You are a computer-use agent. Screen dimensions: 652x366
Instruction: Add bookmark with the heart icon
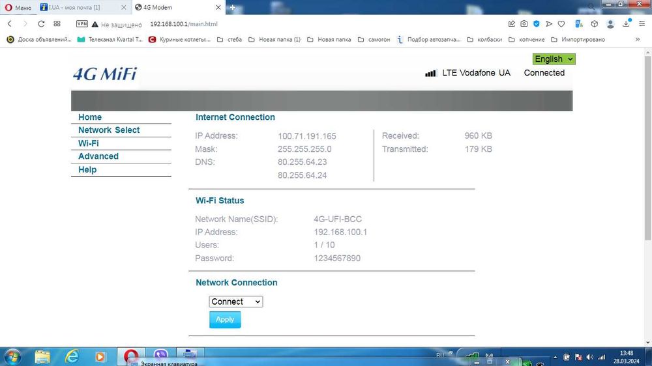pos(561,24)
